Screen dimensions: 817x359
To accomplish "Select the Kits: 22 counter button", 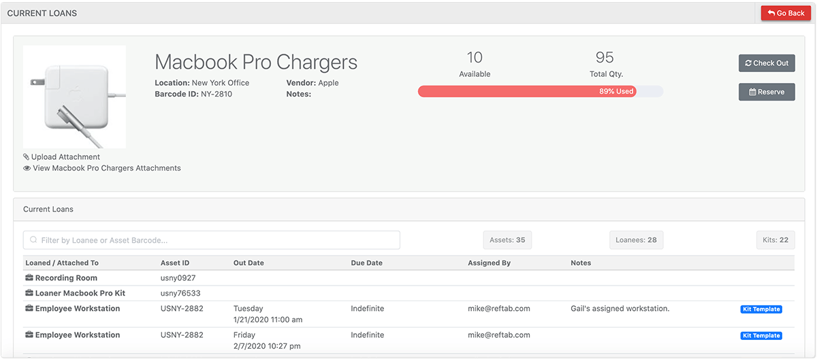I will pyautogui.click(x=775, y=240).
